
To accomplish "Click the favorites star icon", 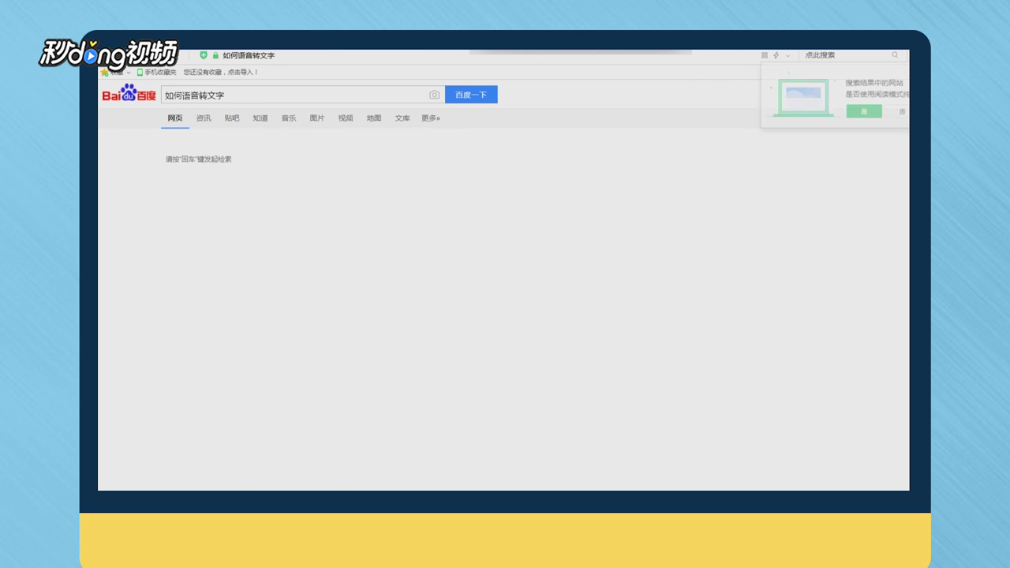I will (x=104, y=73).
